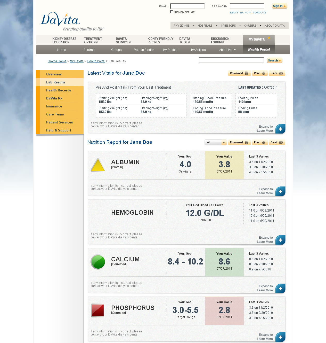Image resolution: width=326 pixels, height=343 pixels.
Task: Download the Nutrition Report
Action: (x=239, y=143)
